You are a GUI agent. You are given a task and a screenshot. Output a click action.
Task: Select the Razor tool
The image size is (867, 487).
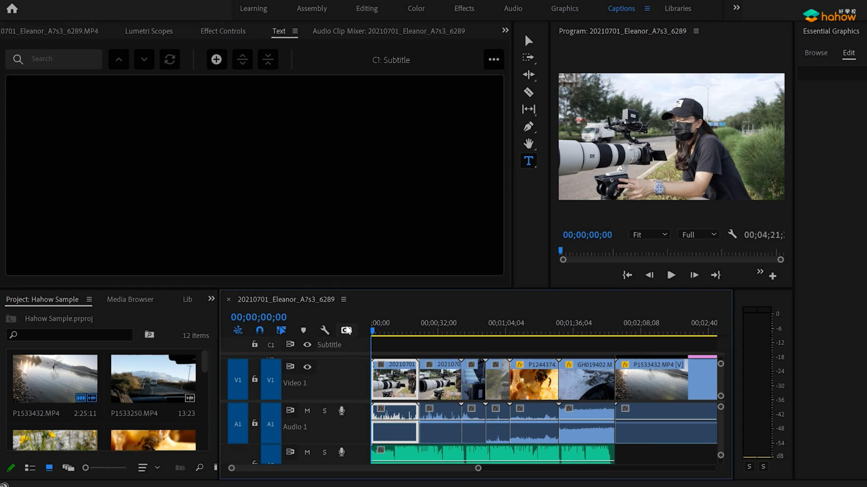528,92
